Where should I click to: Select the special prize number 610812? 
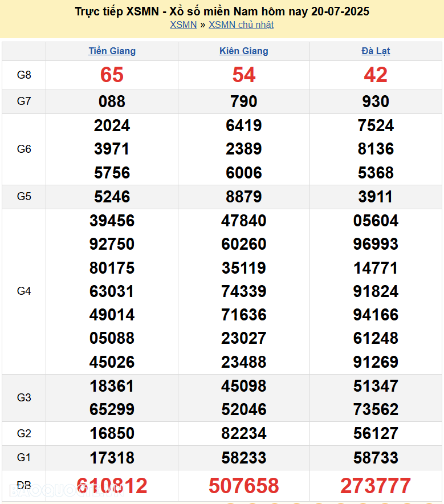112,486
